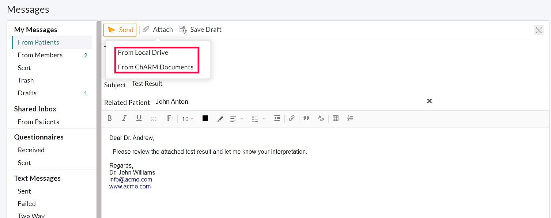Clear text formatting with the remove-format icon

click(x=321, y=118)
